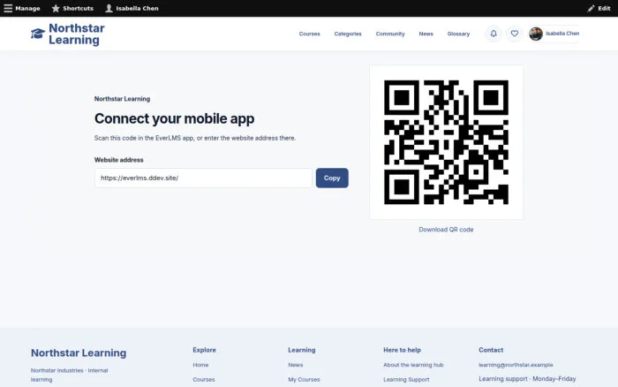Viewport: 618px width, 387px height.
Task: Open Isabella Chen admin toolbar menu
Action: [x=132, y=8]
